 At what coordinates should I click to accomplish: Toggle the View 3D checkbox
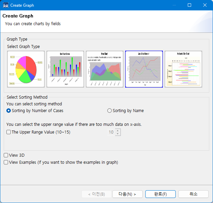(6, 155)
